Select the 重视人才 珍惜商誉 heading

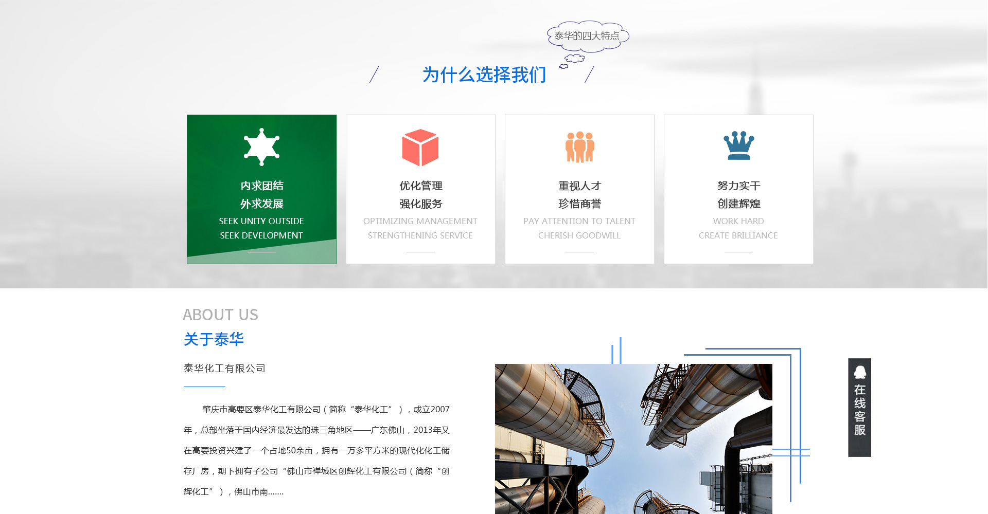click(579, 195)
